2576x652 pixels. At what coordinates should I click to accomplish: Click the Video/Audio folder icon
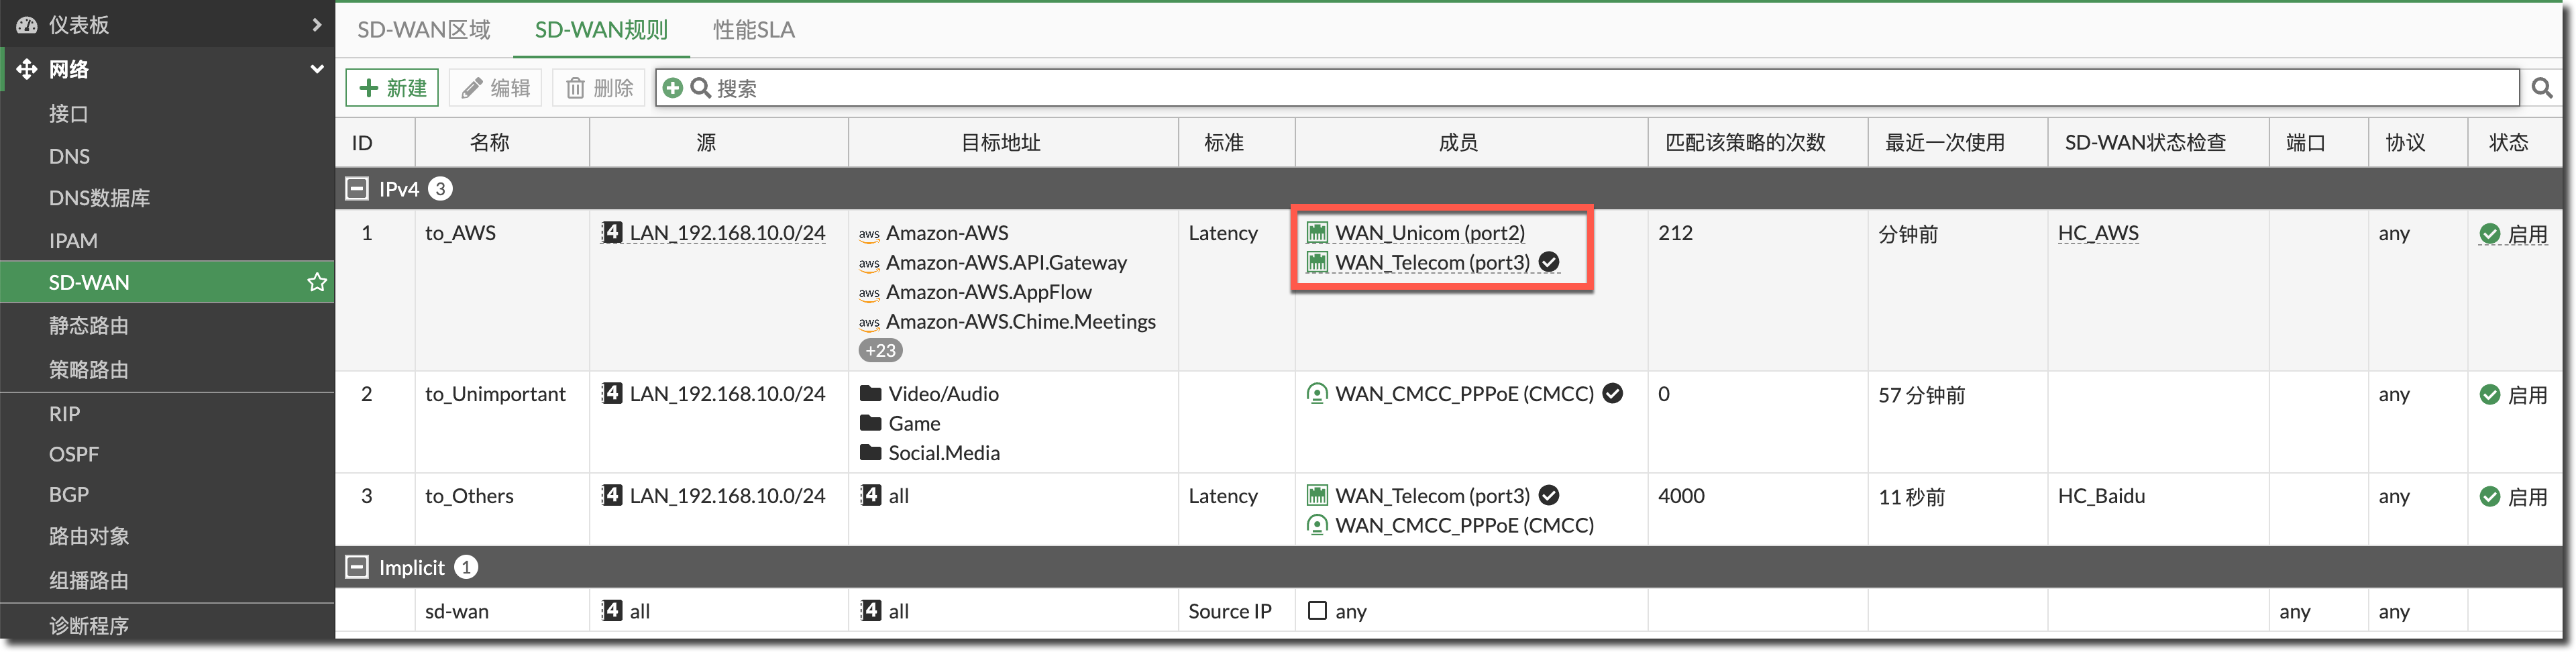click(870, 394)
